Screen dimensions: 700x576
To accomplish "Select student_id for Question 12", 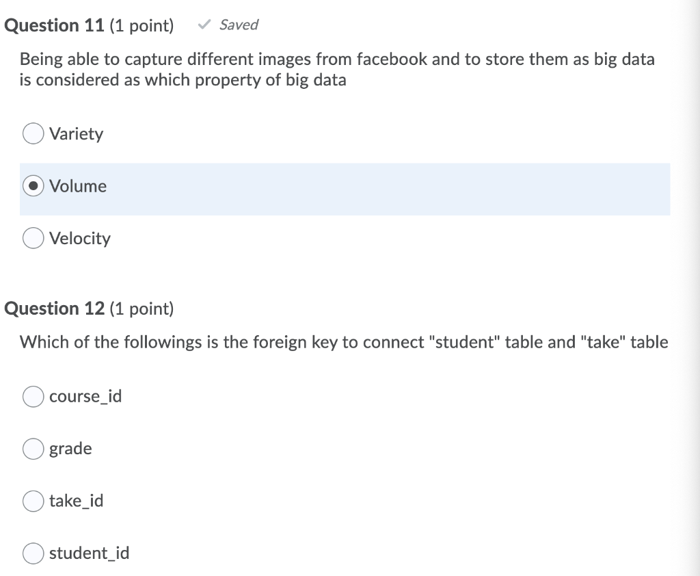I will pyautogui.click(x=33, y=553).
